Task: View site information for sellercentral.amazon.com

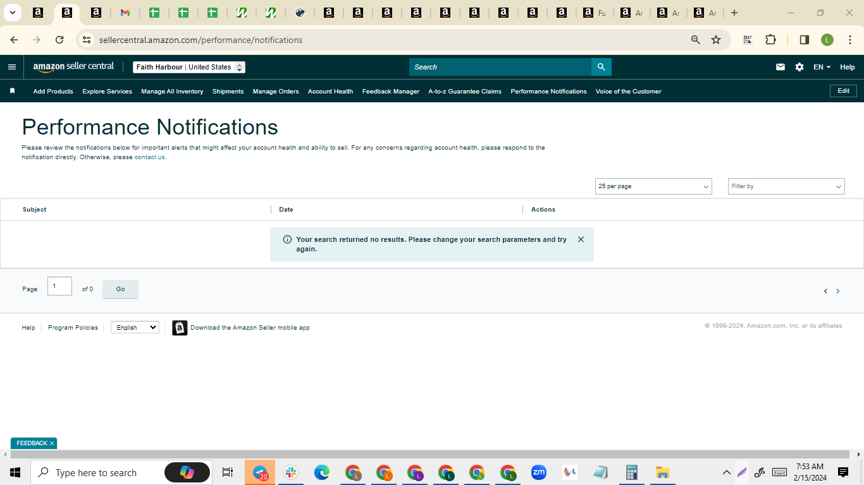Action: click(x=87, y=40)
